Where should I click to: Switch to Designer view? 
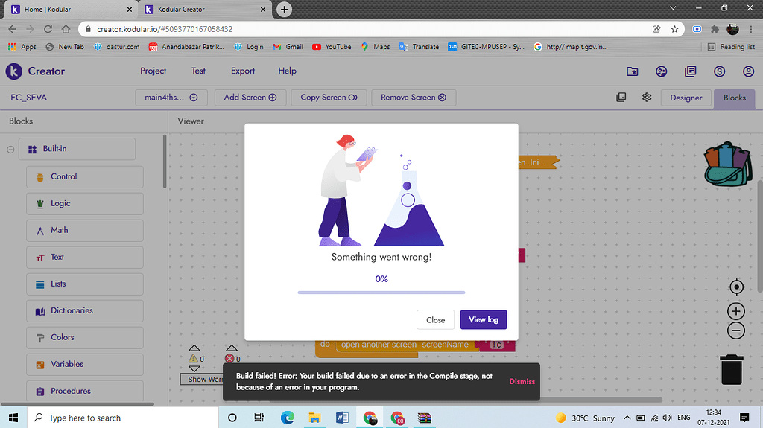click(686, 98)
